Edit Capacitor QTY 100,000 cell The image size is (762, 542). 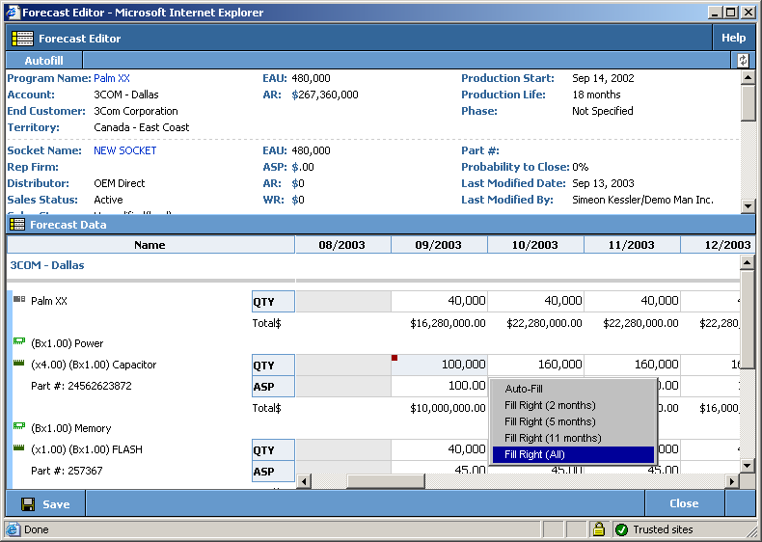click(439, 366)
